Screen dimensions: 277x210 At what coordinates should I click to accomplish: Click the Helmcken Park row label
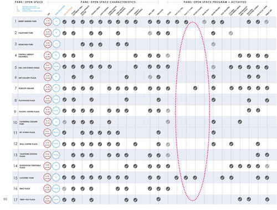[x=25, y=44]
